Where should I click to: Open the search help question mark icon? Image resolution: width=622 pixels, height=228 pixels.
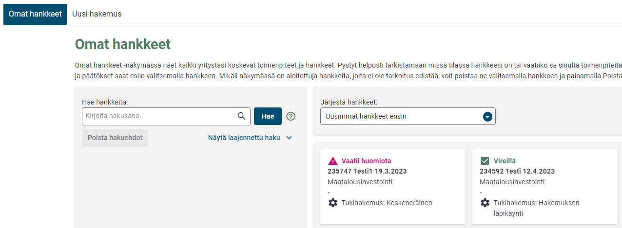291,116
